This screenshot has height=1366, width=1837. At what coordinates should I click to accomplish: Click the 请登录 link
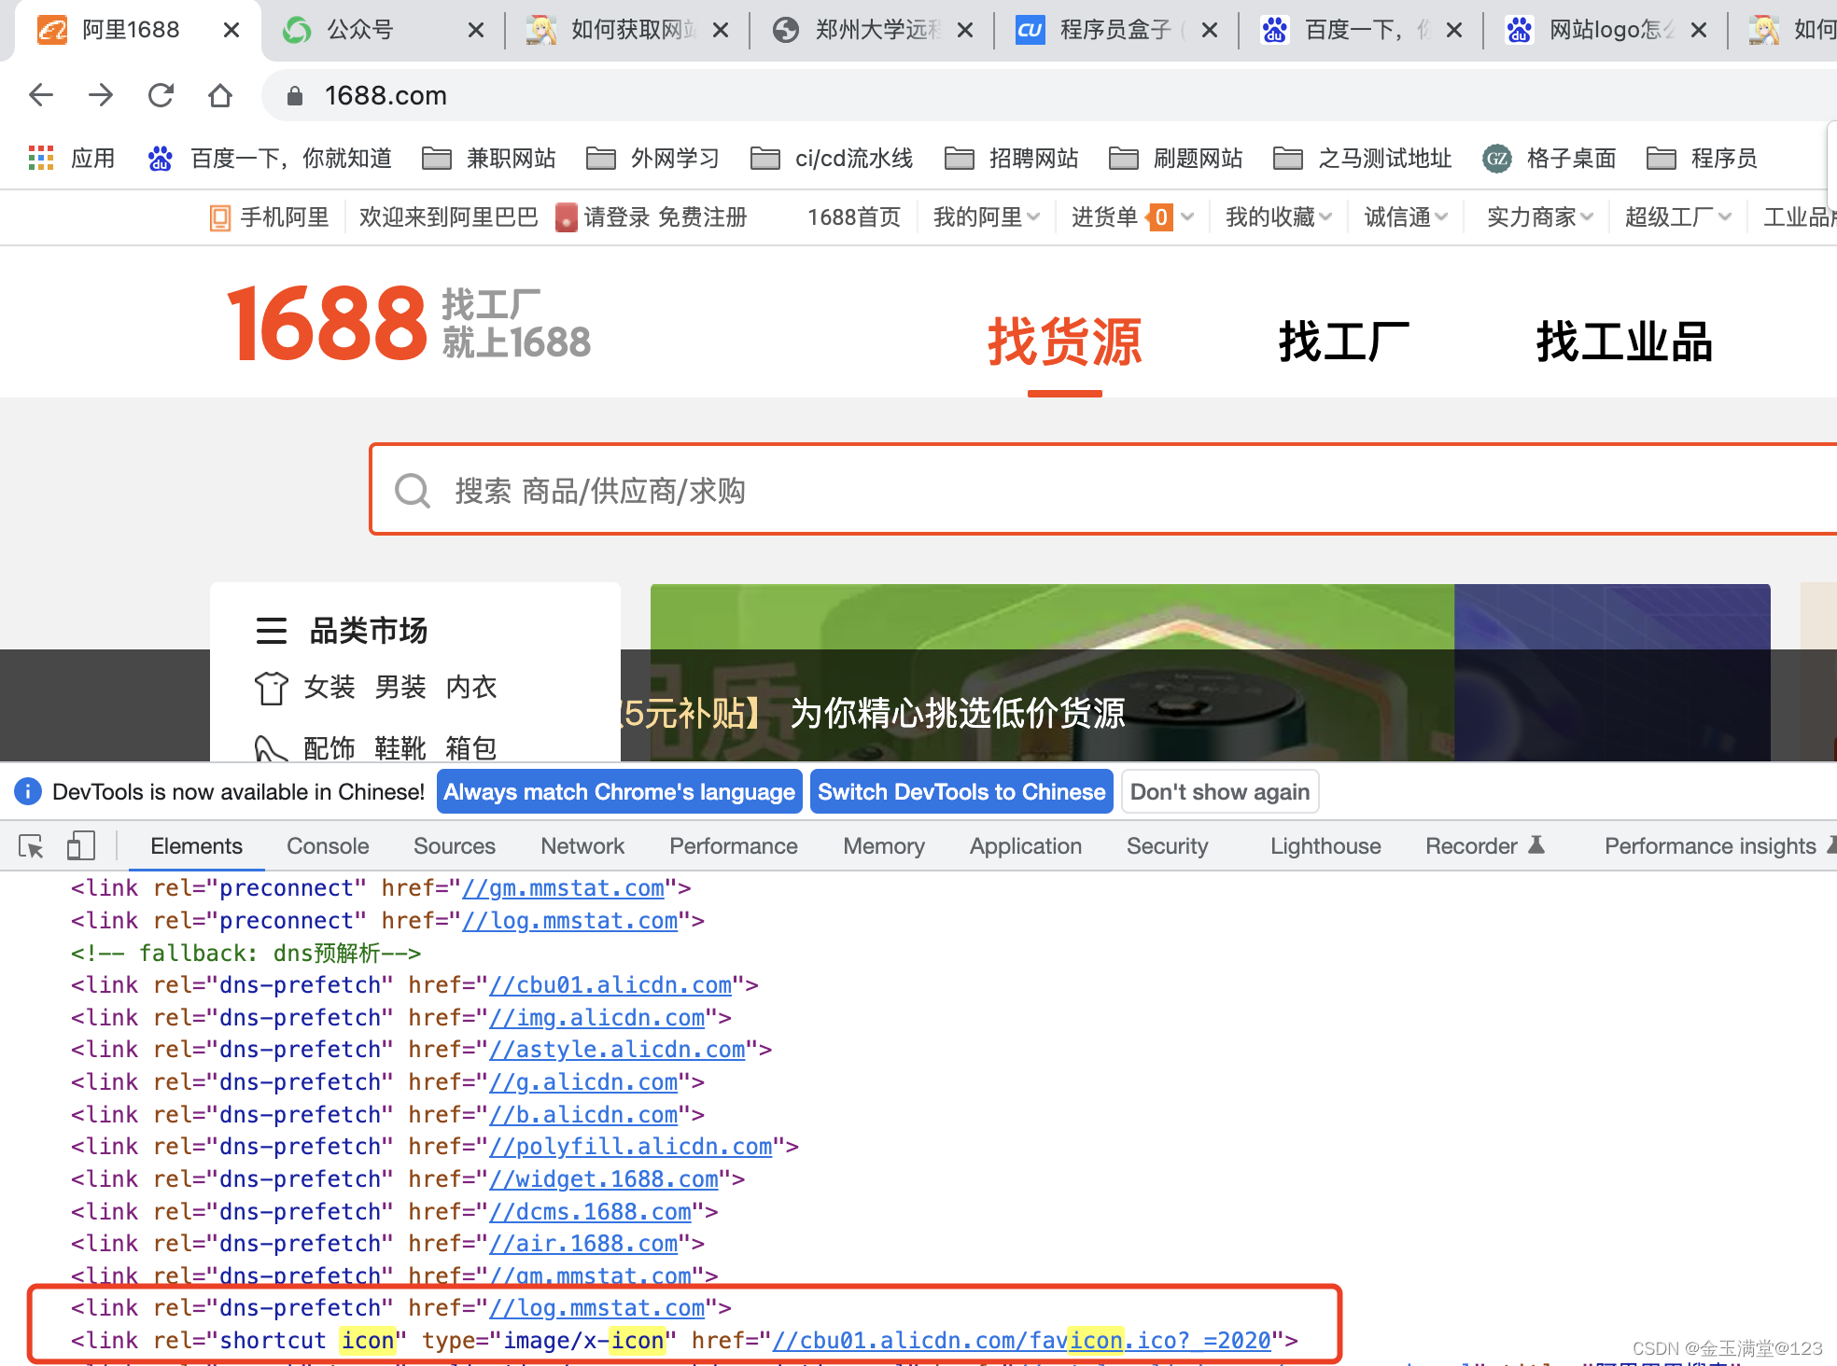click(x=616, y=217)
